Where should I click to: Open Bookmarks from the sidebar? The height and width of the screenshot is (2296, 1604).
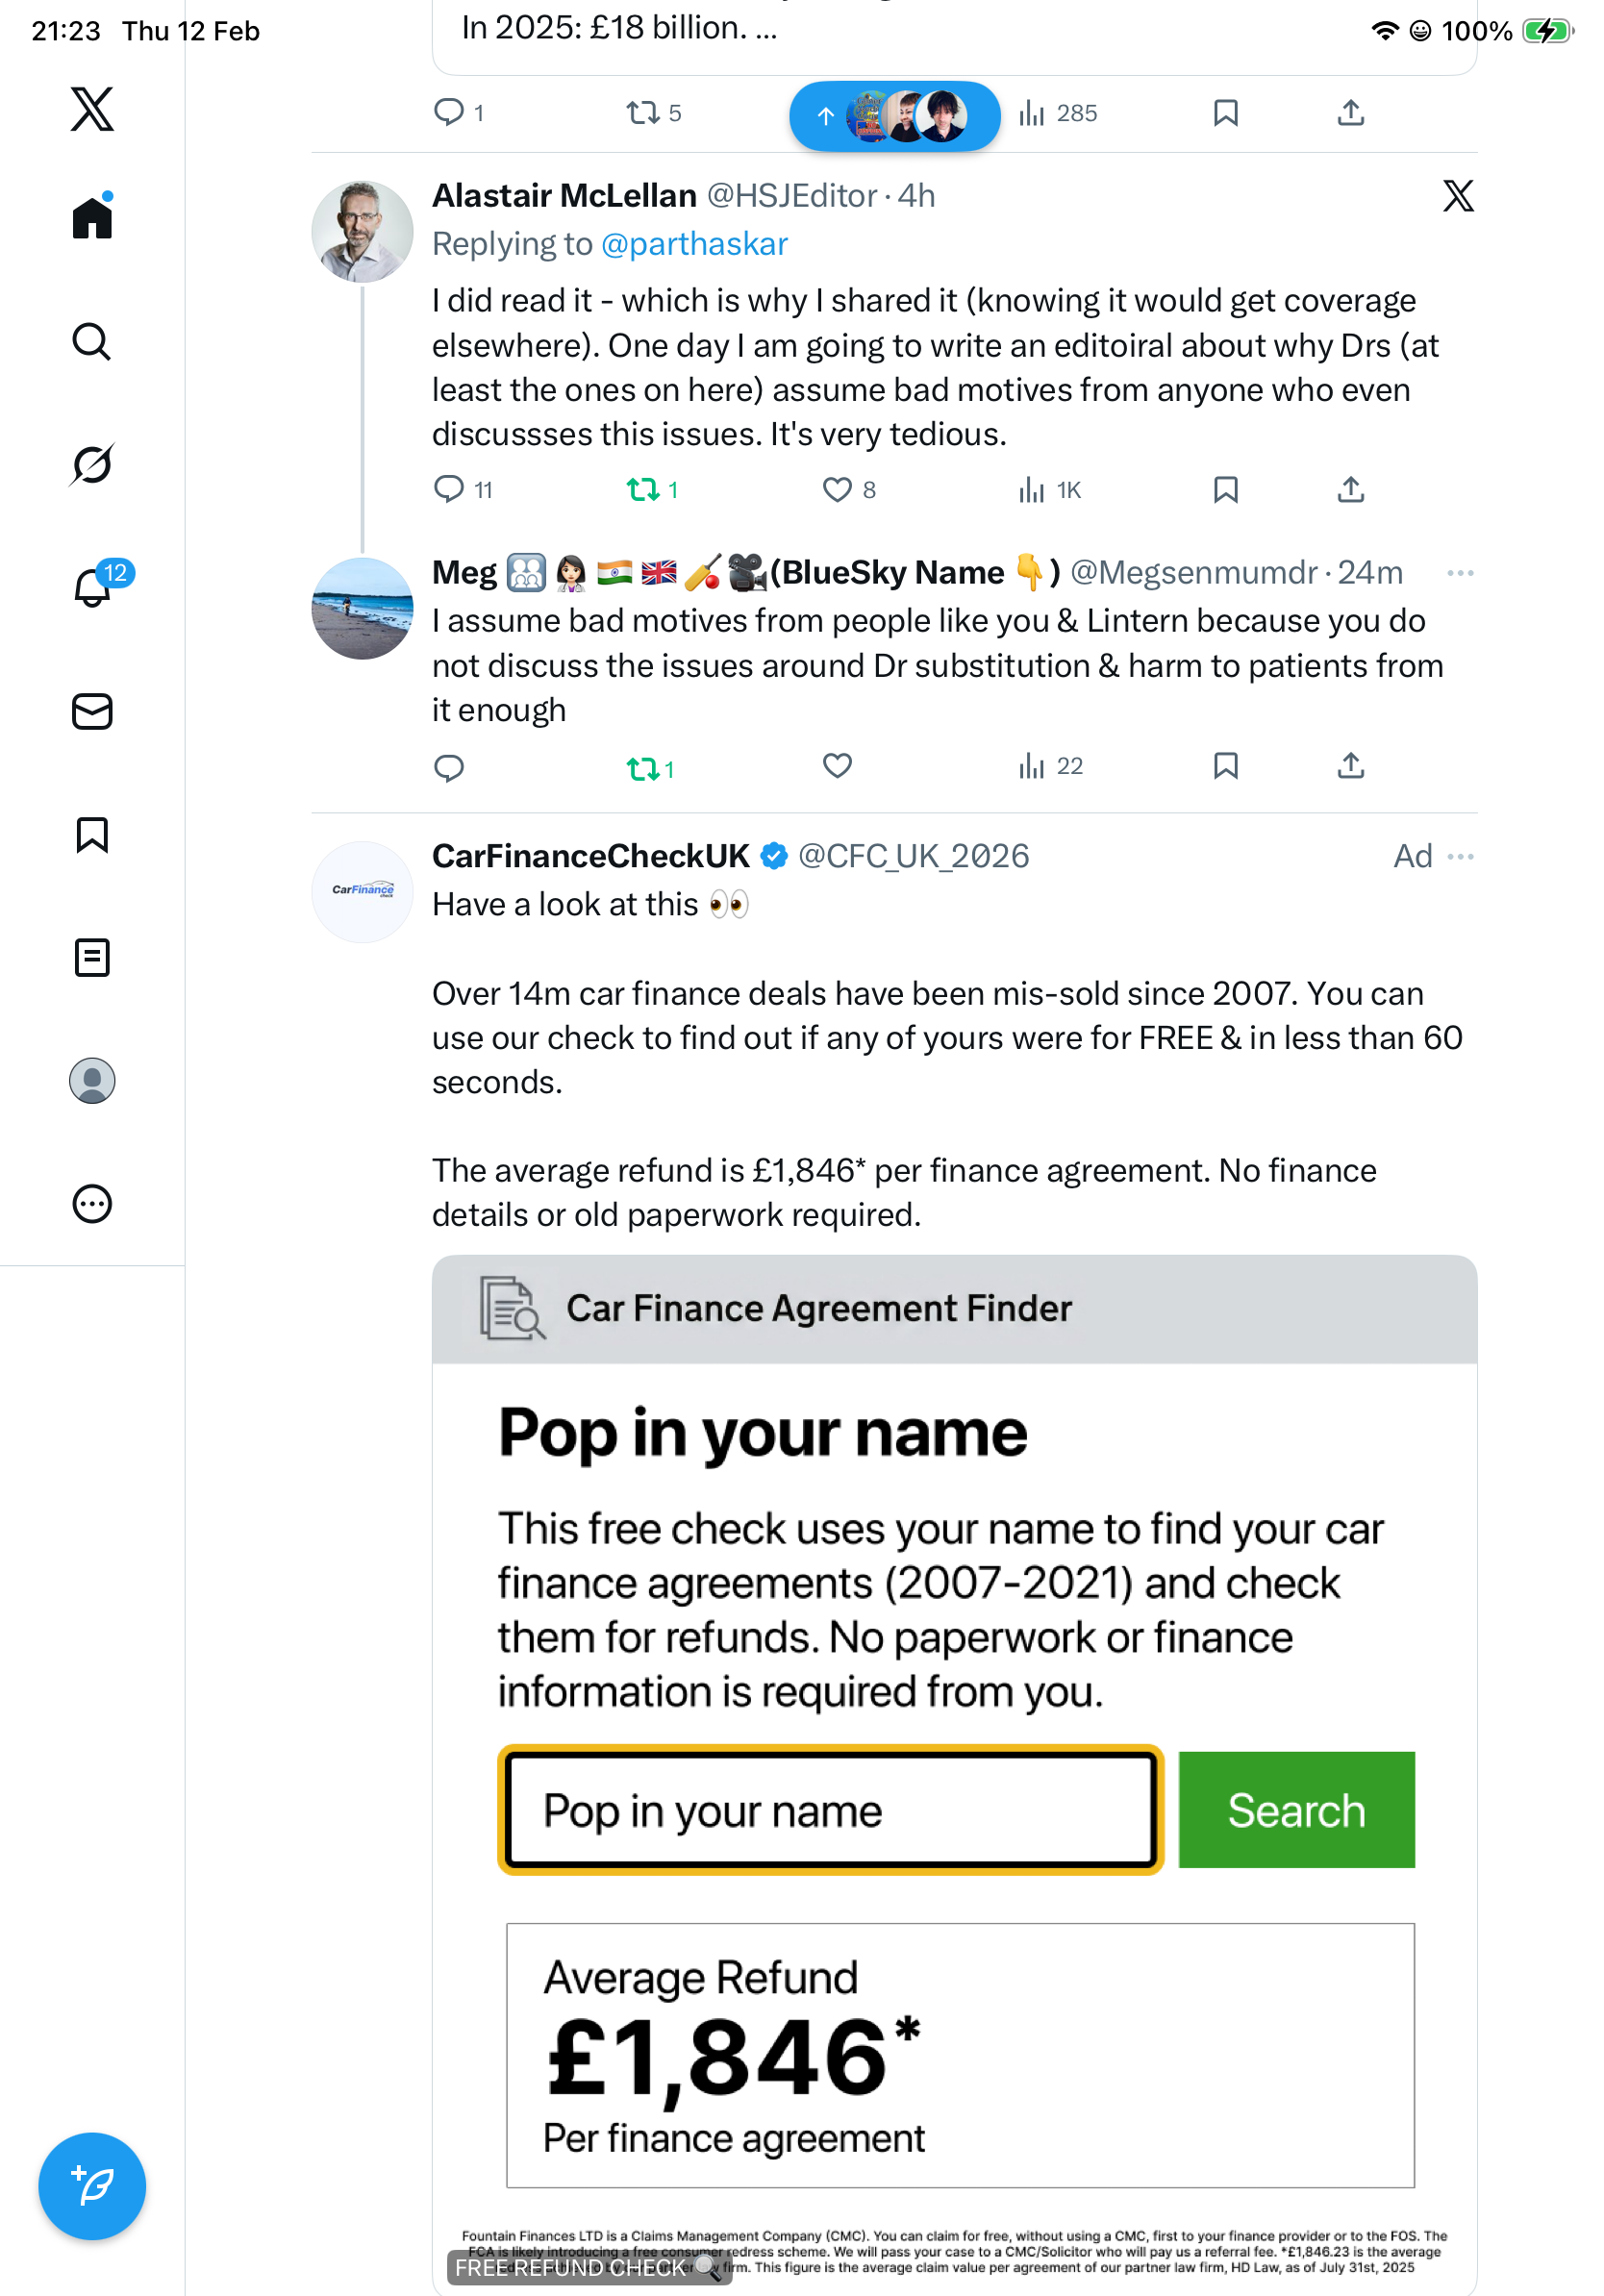[x=92, y=835]
